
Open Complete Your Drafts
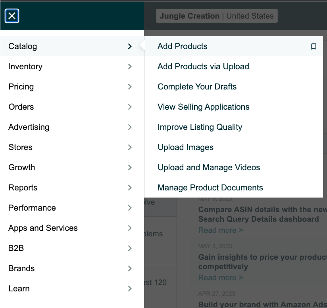click(197, 87)
